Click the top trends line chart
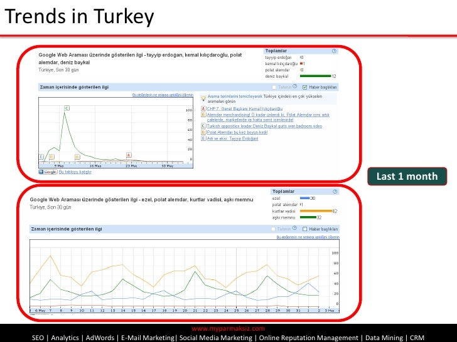 click(116, 133)
